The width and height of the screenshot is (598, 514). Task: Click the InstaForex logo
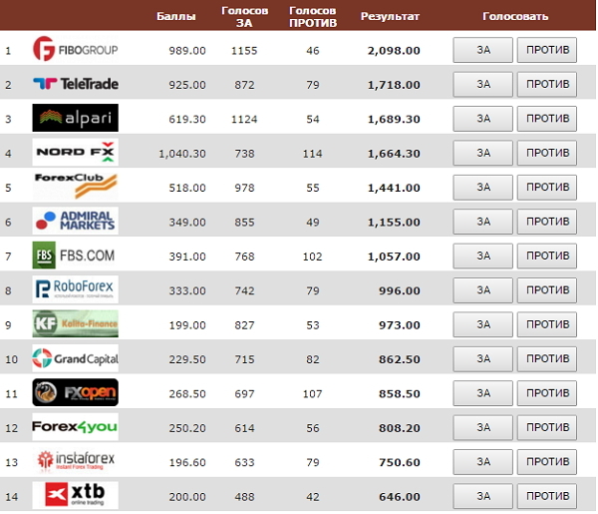pos(75,461)
